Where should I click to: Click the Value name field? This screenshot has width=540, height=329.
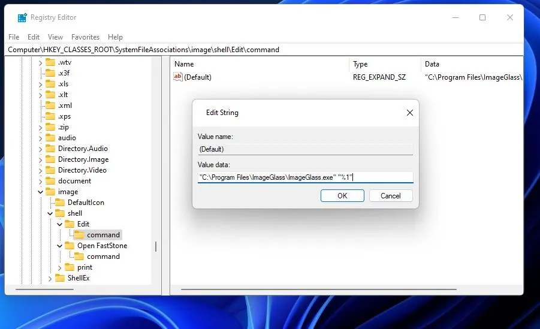(305, 149)
